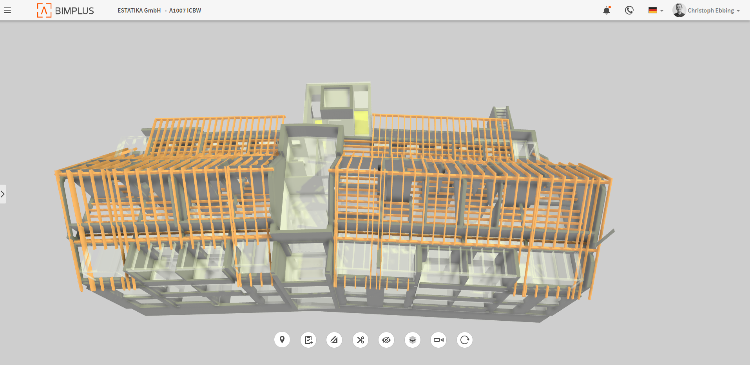
Task: Reset view with the rotate arrow icon
Action: click(465, 340)
